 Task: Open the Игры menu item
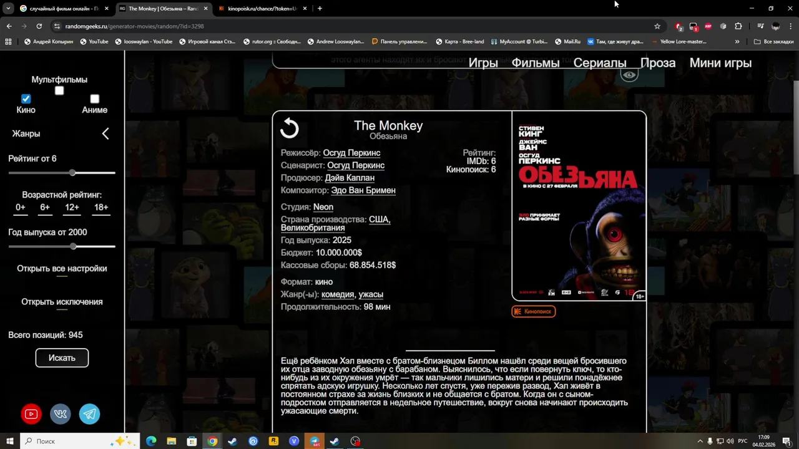click(x=483, y=63)
